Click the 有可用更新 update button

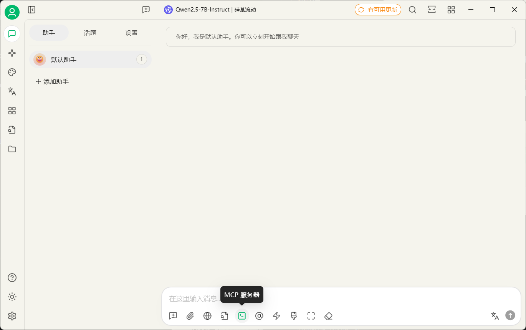(x=378, y=10)
